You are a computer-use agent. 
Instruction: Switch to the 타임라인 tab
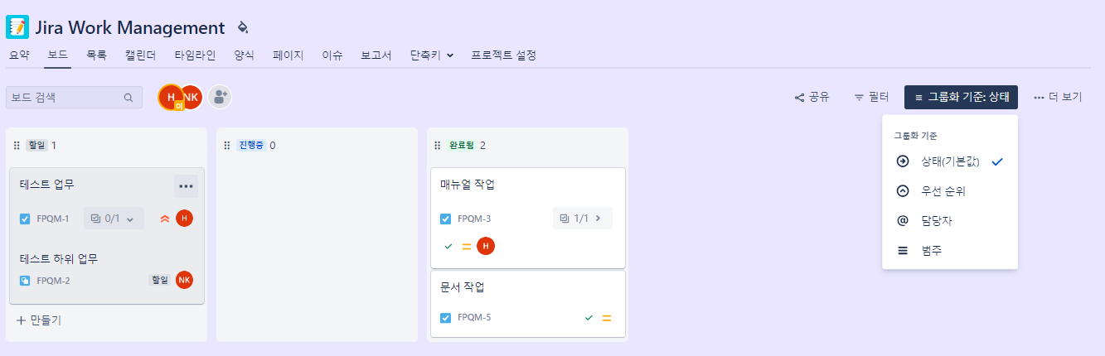(195, 55)
